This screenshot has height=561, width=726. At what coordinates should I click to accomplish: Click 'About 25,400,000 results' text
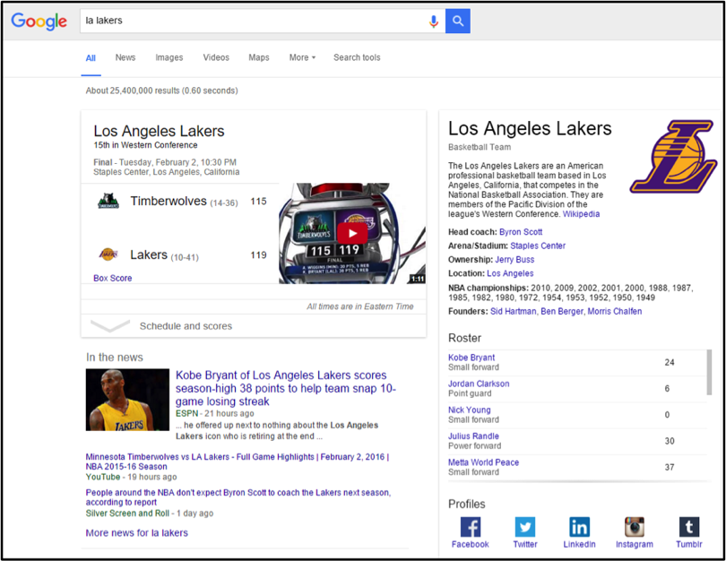coord(161,91)
